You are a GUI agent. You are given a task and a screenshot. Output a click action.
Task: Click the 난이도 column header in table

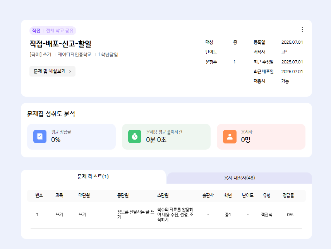click(248, 196)
